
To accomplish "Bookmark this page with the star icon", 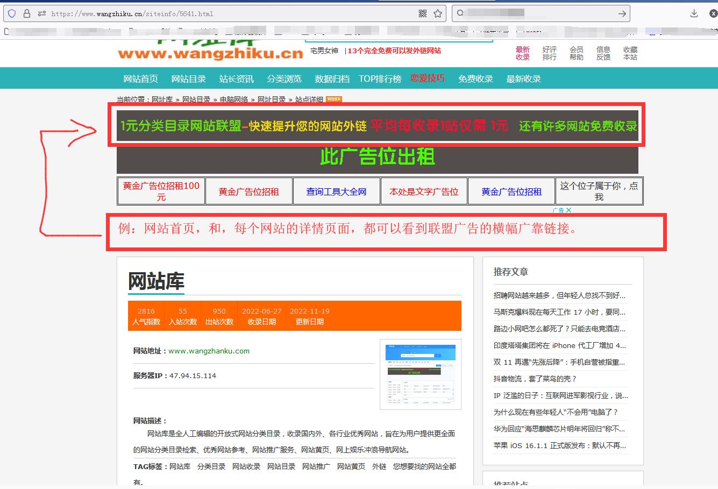I will click(x=438, y=13).
